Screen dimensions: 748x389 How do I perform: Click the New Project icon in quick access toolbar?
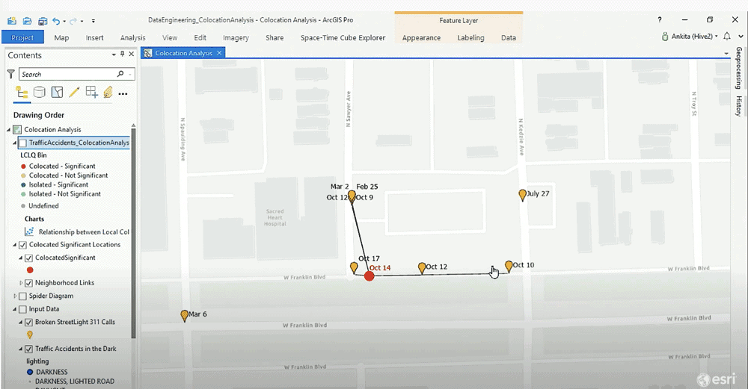pyautogui.click(x=12, y=20)
